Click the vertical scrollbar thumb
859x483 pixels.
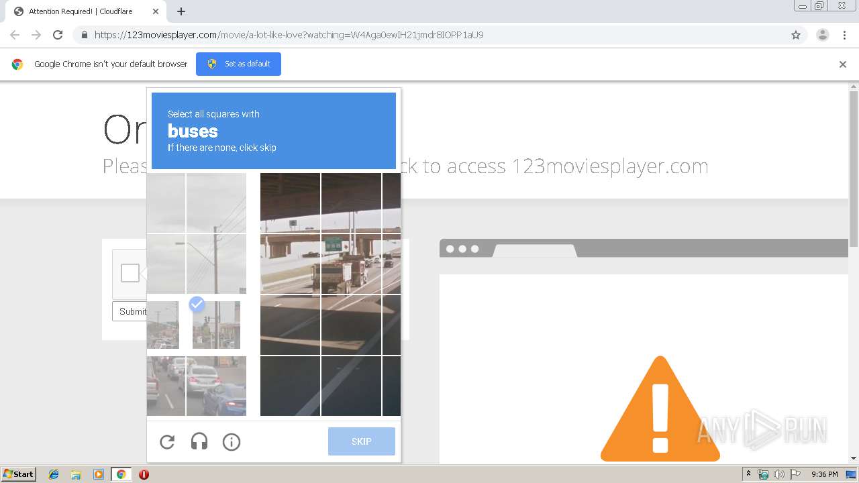coord(854,169)
